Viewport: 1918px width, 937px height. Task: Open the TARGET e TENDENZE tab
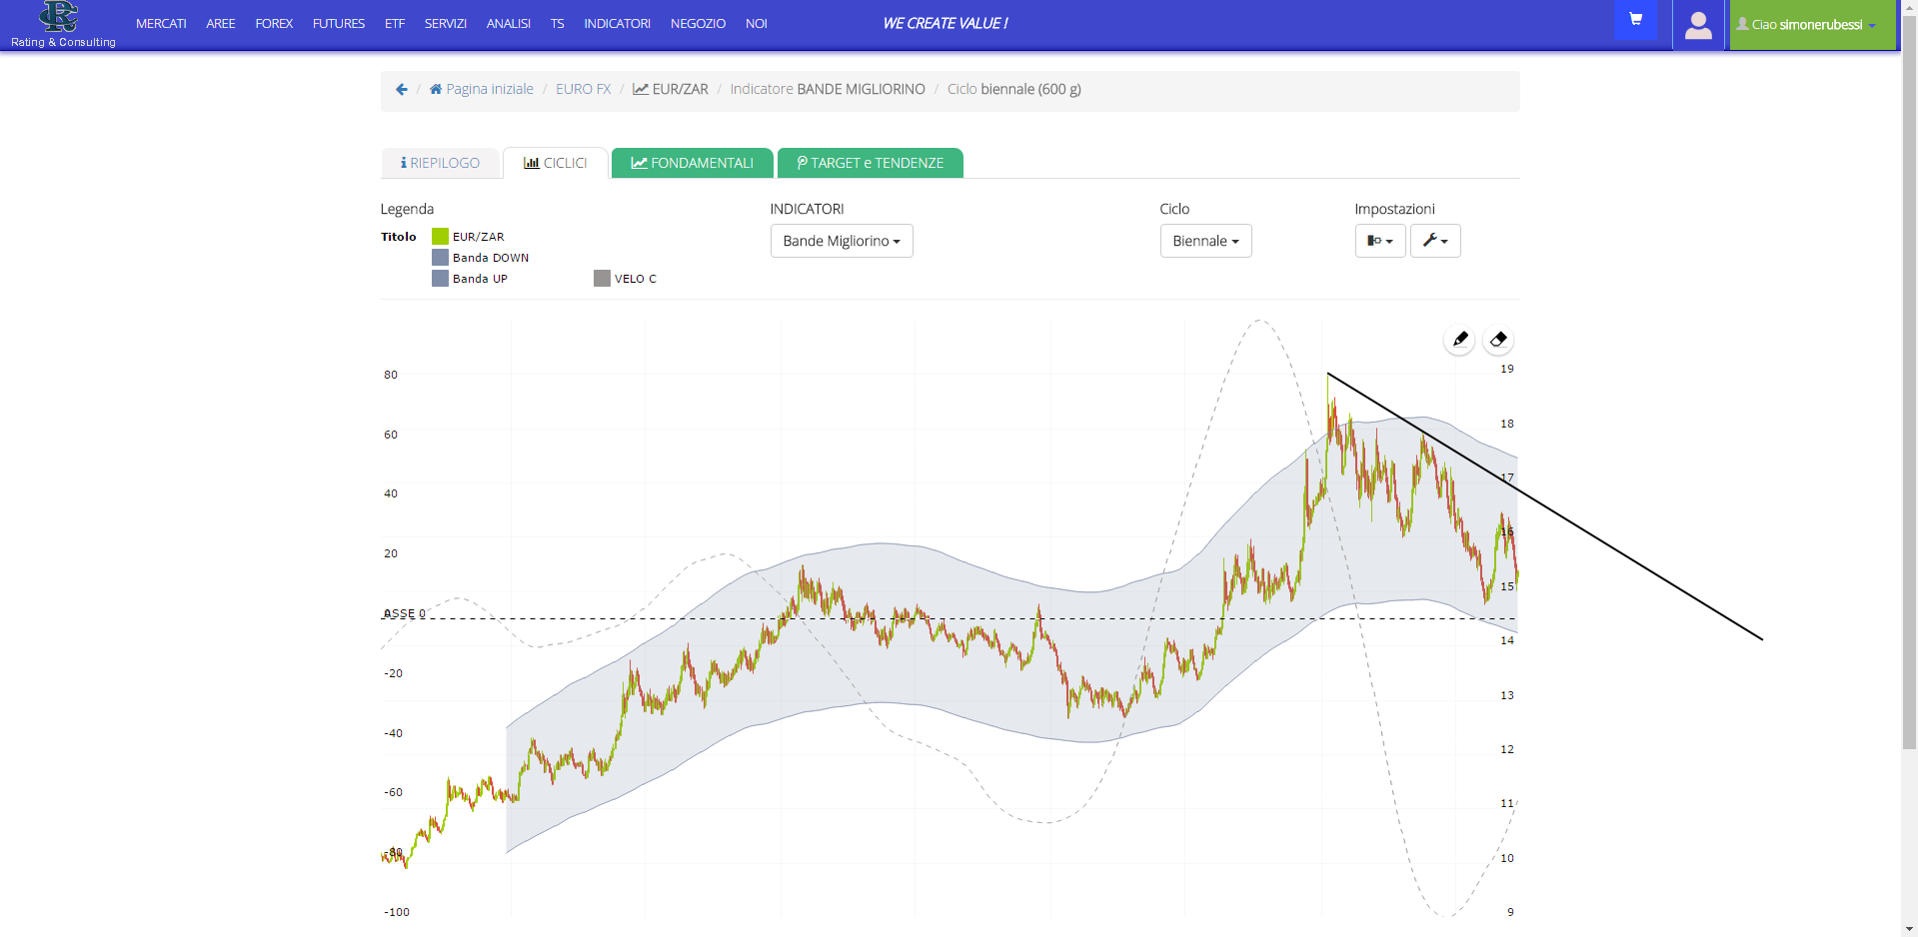870,163
